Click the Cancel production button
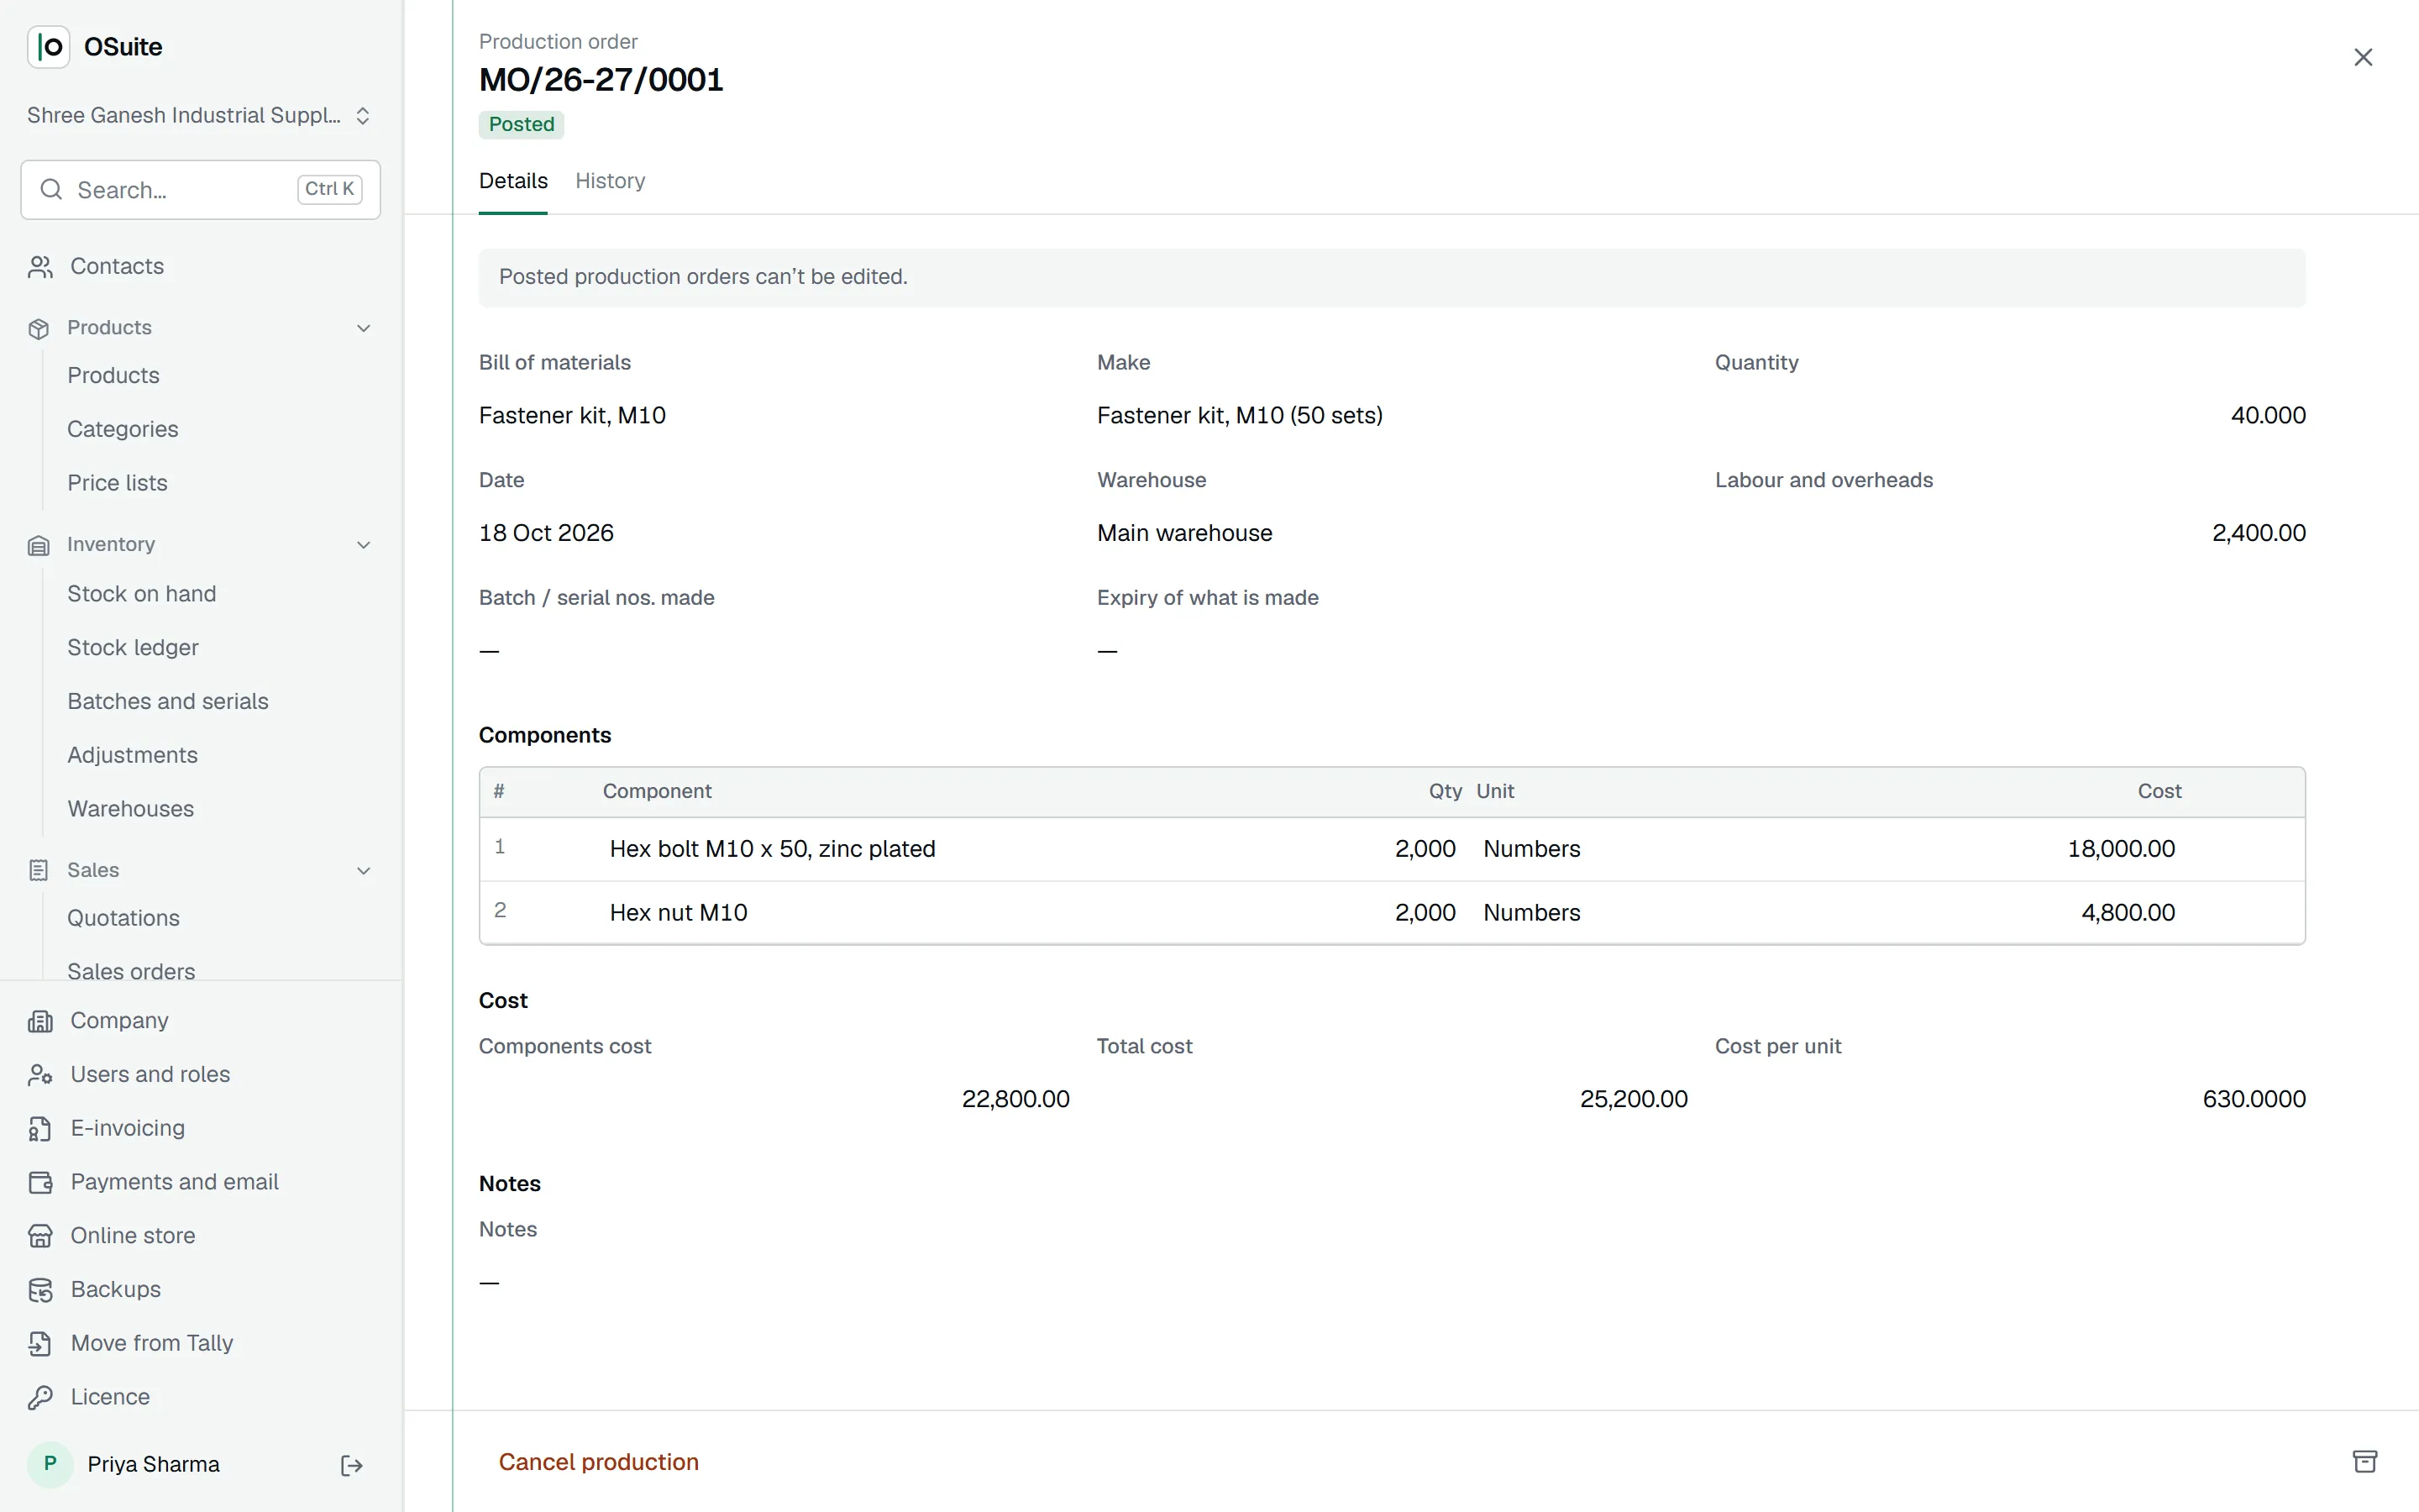This screenshot has width=2419, height=1512. (599, 1462)
